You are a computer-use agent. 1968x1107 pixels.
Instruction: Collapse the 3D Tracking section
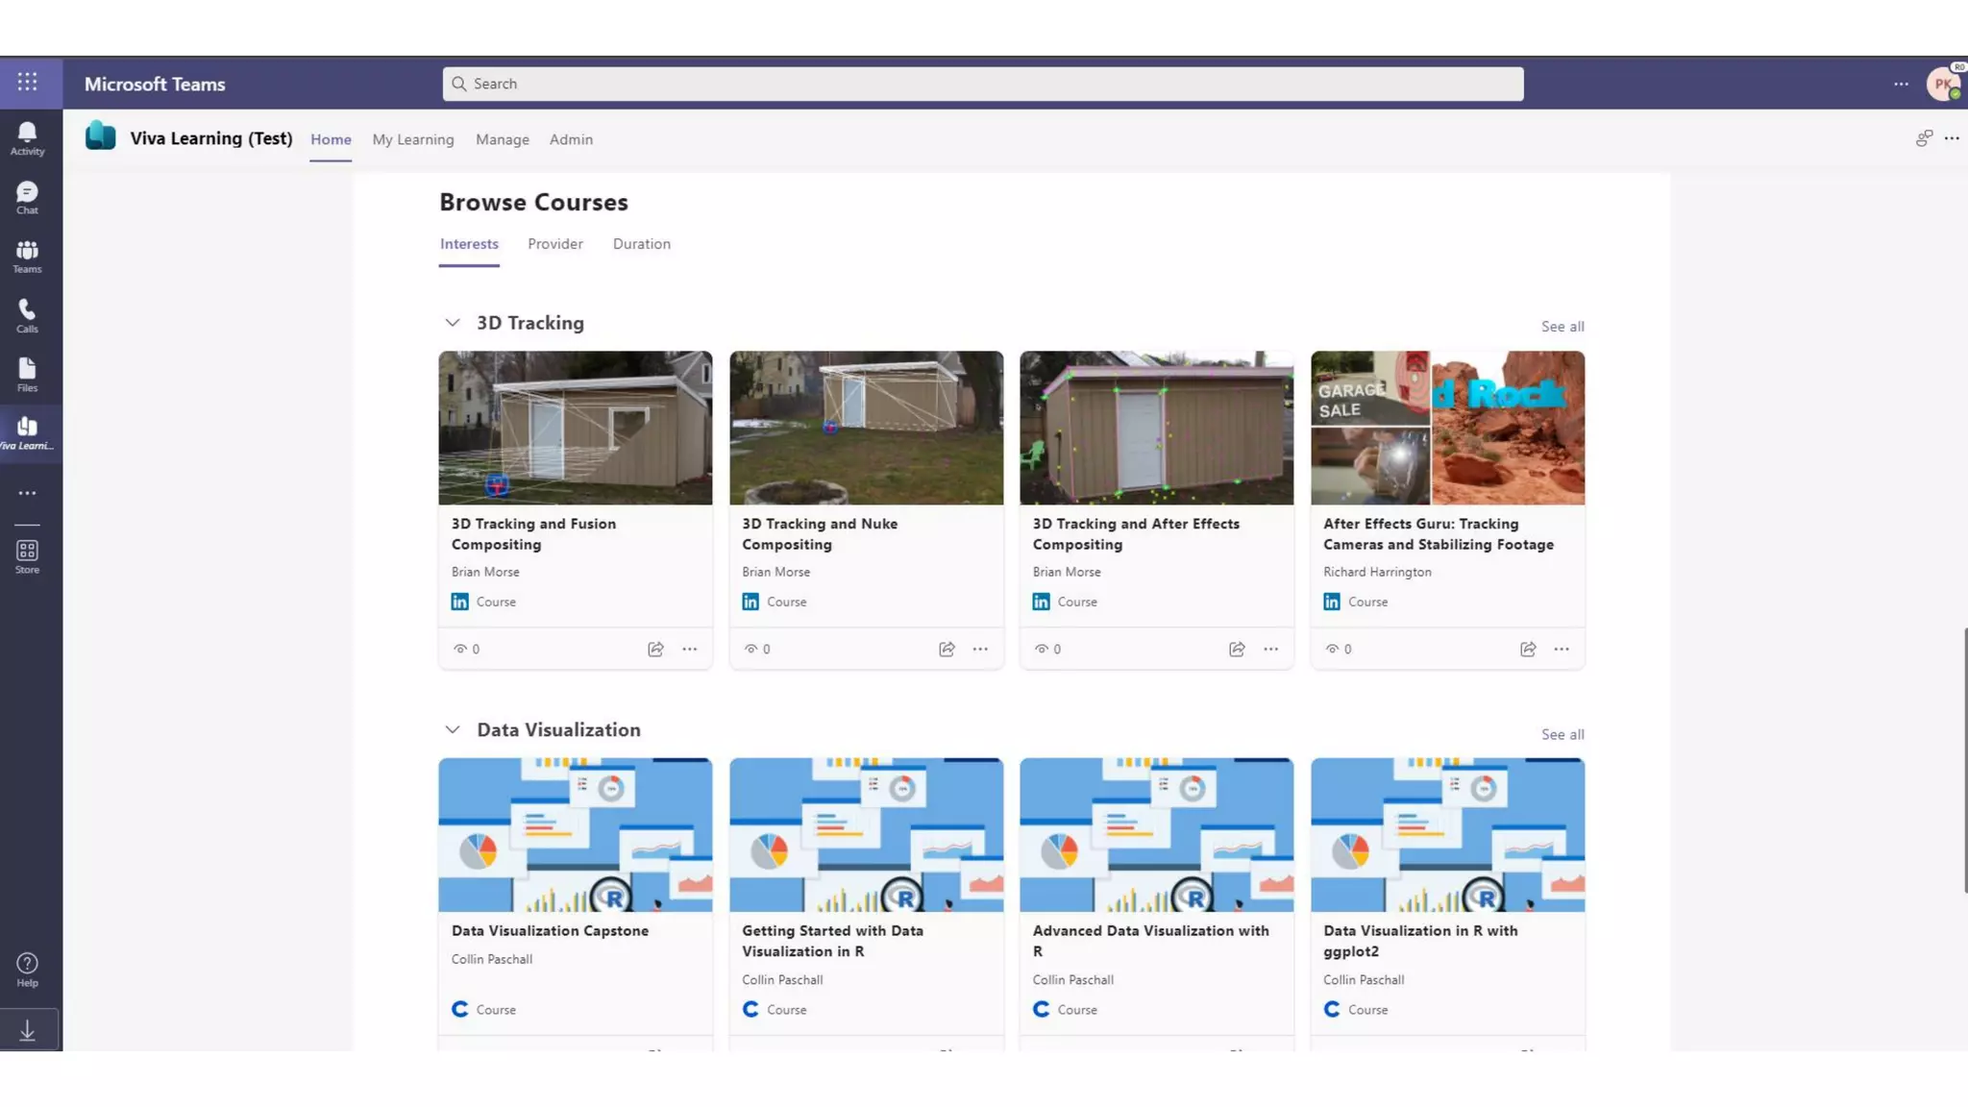(x=453, y=323)
